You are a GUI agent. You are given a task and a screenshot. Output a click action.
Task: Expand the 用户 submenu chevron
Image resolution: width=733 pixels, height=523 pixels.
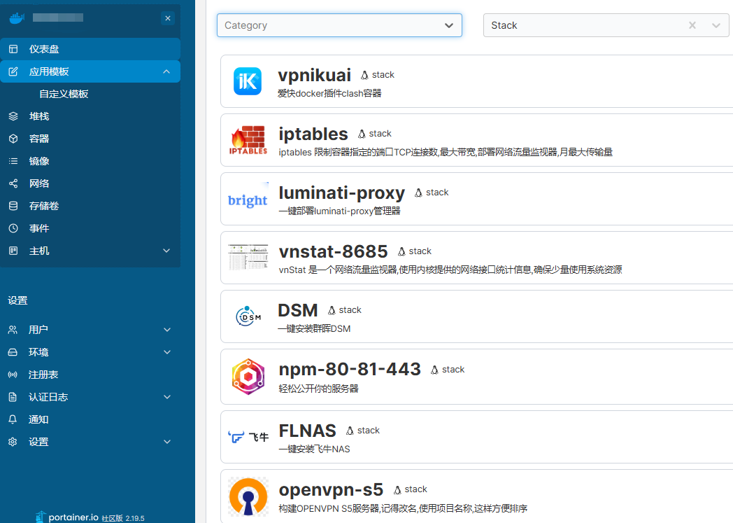coord(167,330)
